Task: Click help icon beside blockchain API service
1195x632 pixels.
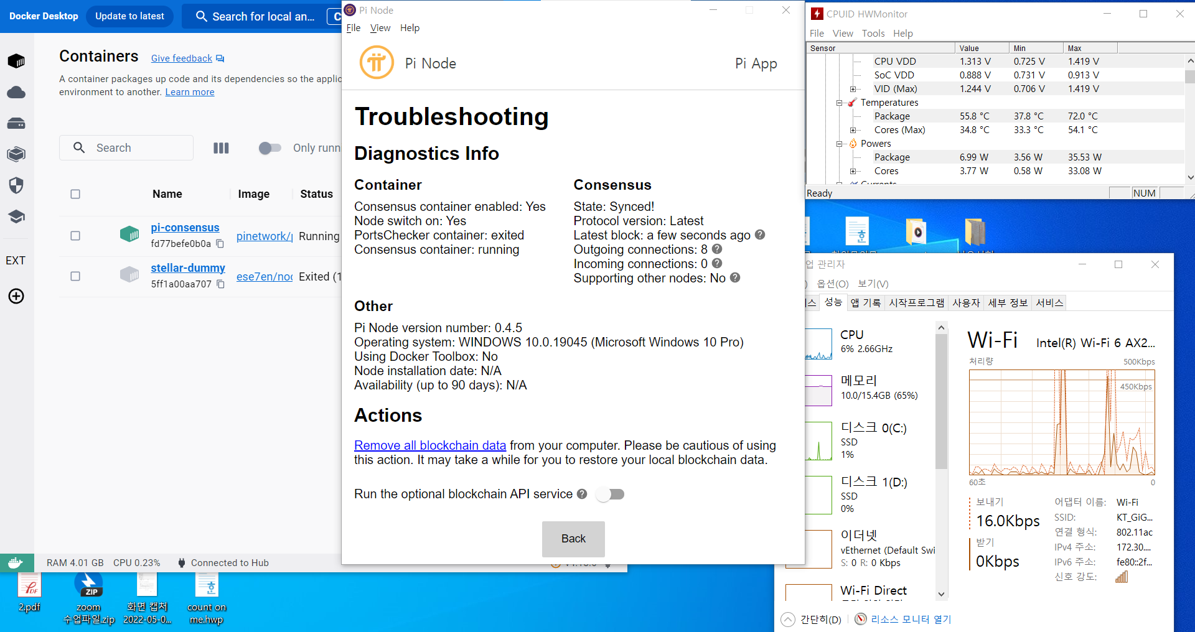Action: click(582, 493)
